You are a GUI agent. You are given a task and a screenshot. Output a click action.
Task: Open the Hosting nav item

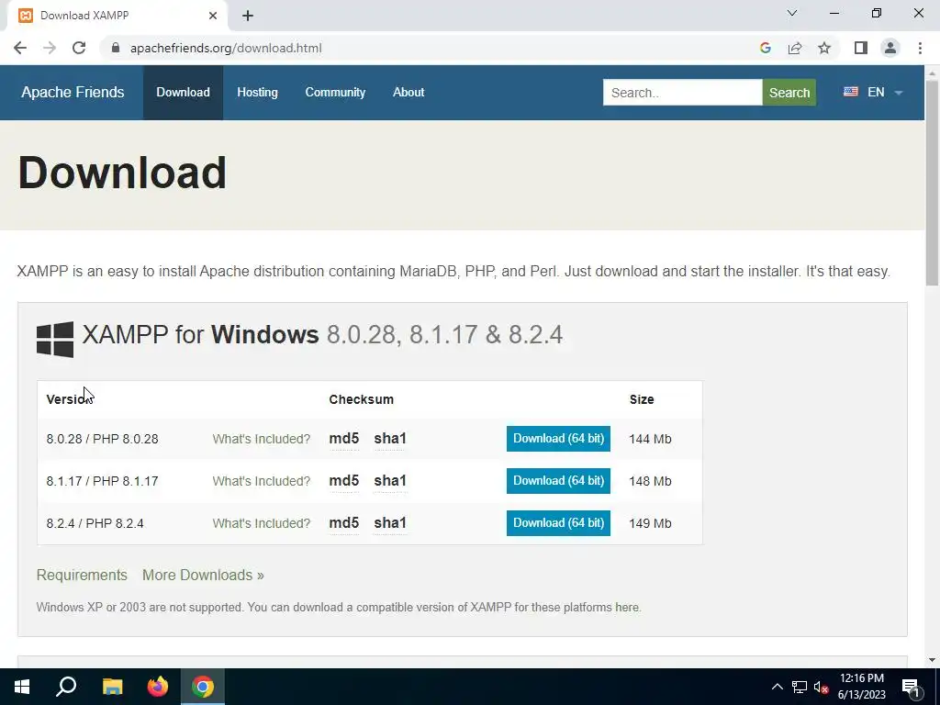[257, 93]
